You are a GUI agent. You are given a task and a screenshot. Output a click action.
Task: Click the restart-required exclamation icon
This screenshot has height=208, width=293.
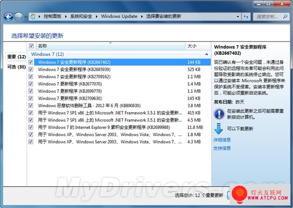pyautogui.click(x=219, y=114)
